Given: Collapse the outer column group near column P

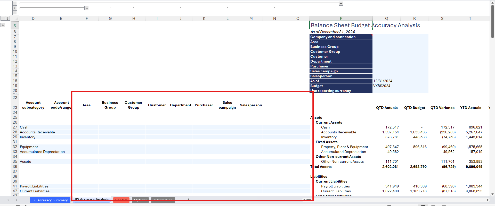Looking at the screenshot, I should (341, 3).
